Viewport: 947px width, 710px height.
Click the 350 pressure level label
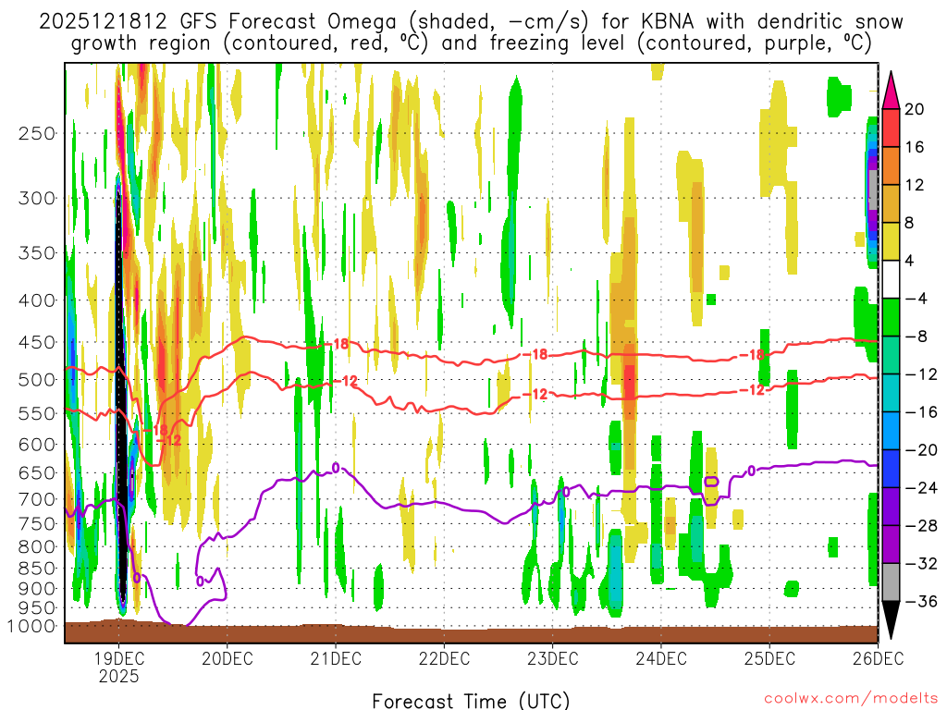click(x=37, y=253)
